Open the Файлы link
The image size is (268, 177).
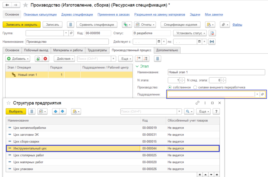coord(237,25)
